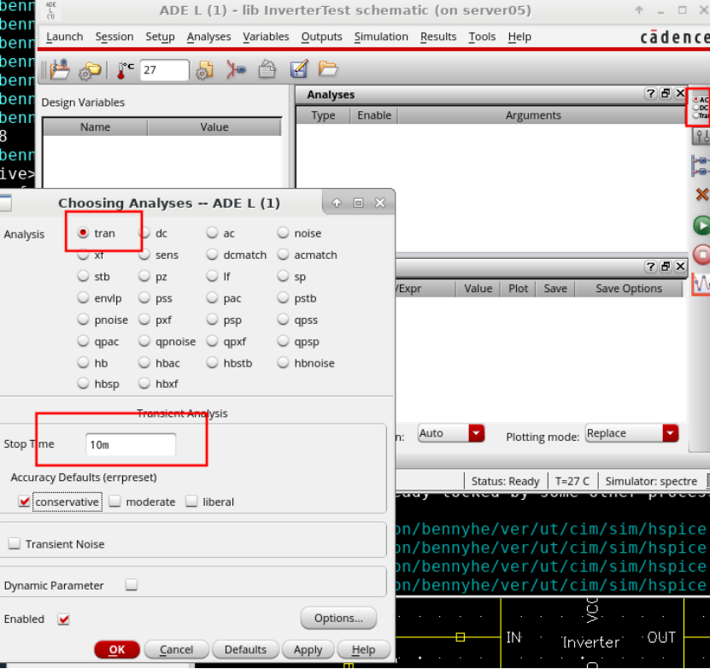Click the red Stop Simulation icon
This screenshot has height=669, width=710.
[701, 255]
